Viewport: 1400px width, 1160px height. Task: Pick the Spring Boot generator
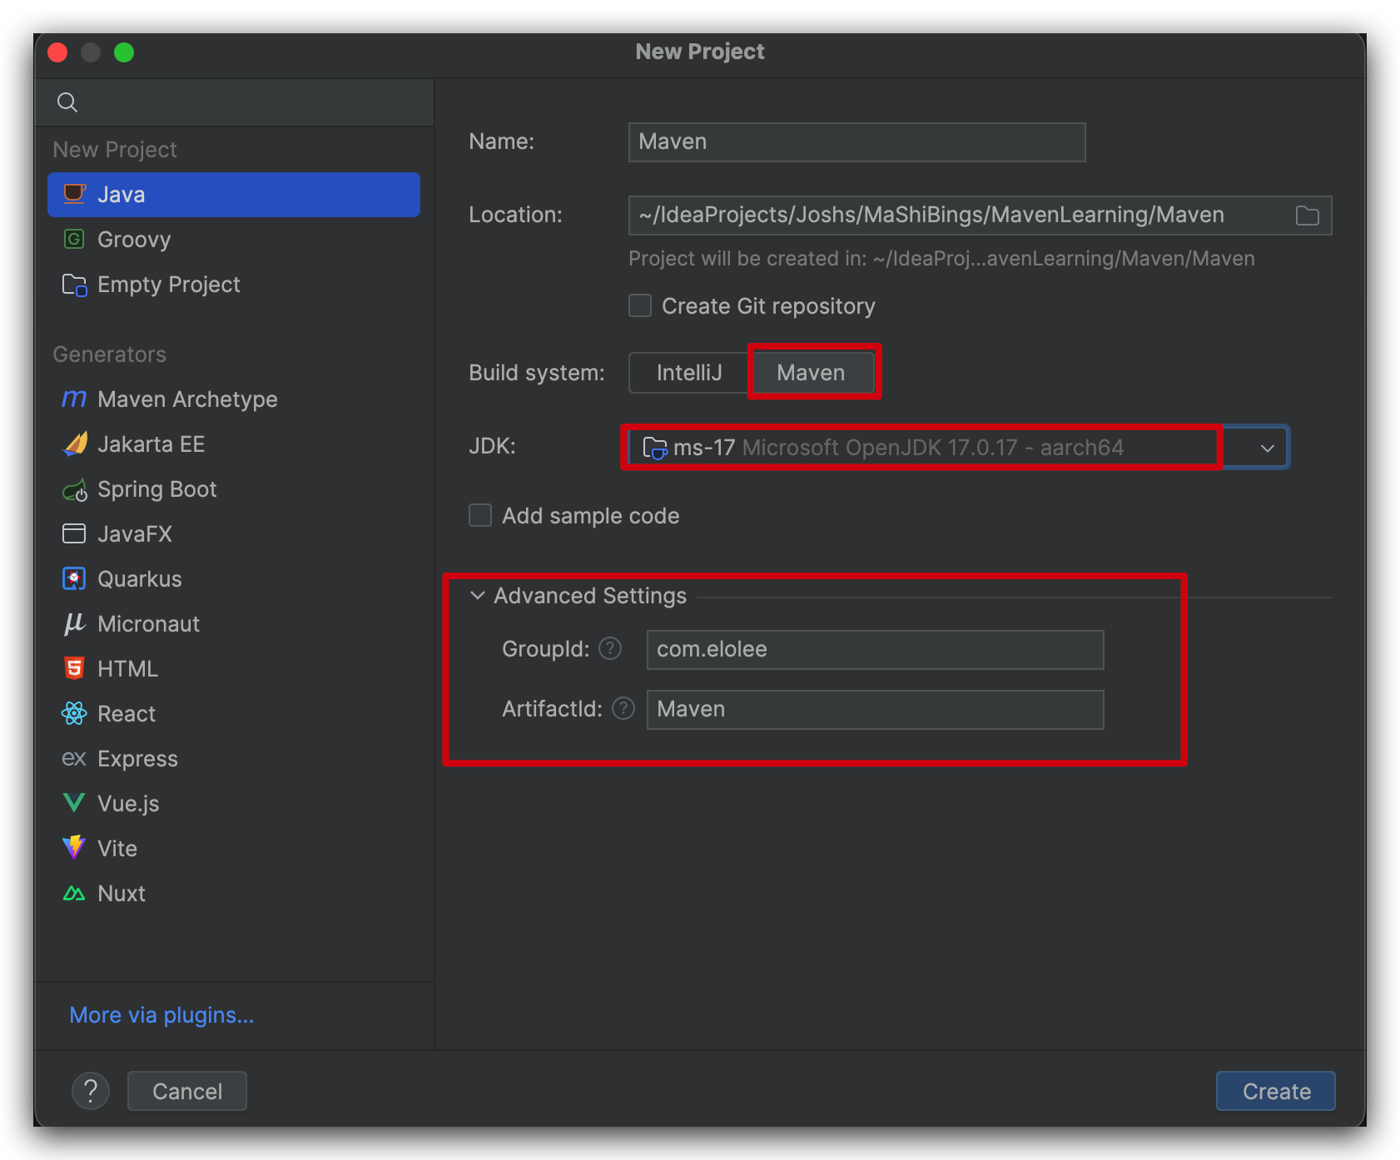click(x=234, y=489)
